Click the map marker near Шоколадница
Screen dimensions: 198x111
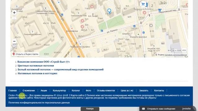click(72, 28)
